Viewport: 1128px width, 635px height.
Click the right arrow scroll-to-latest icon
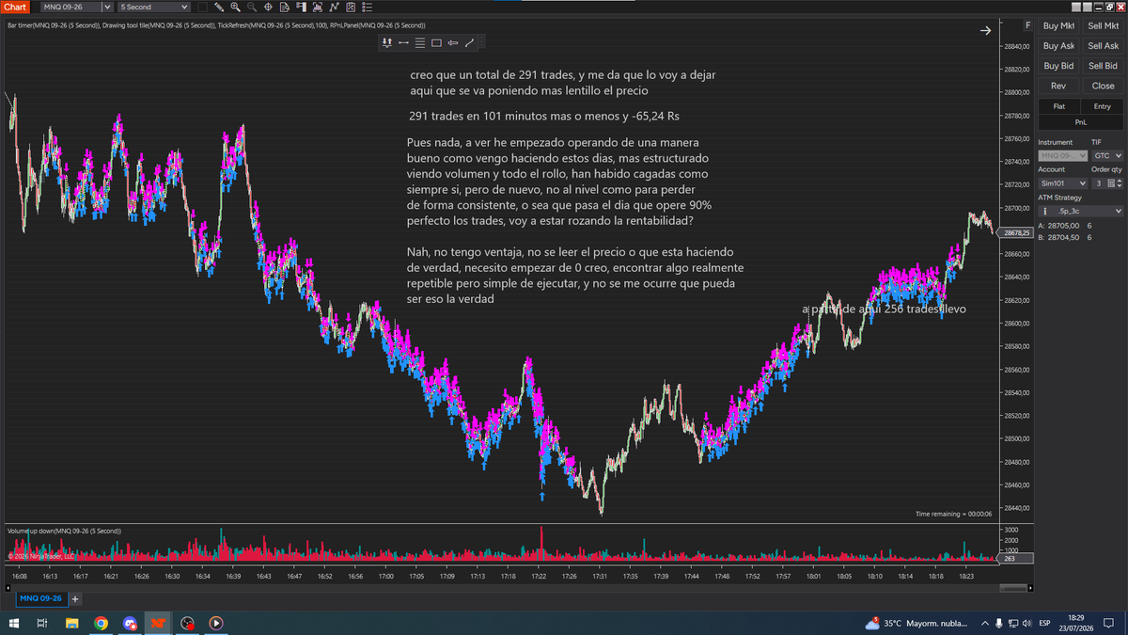[985, 30]
